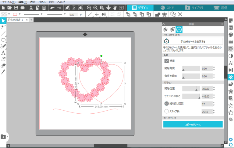
Task: Toggle the 垂直 checkbox
Action: click(x=167, y=61)
